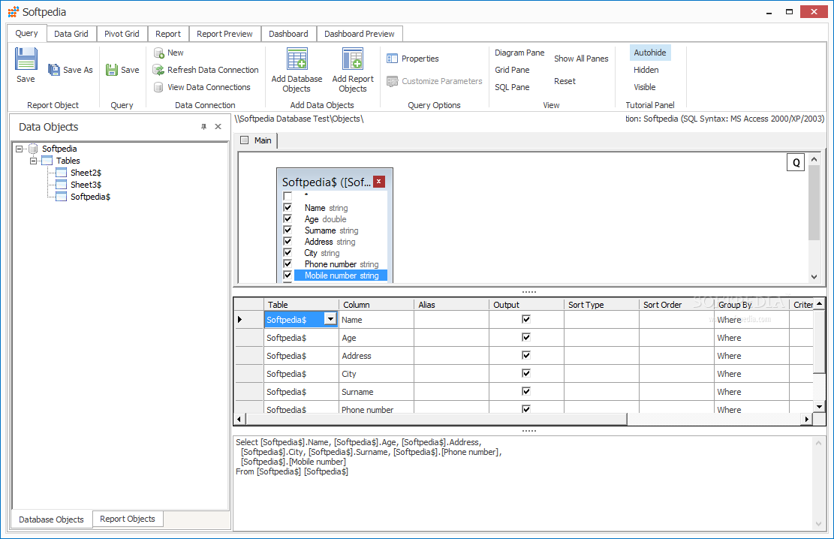
Task: Collapse the Tables tree node
Action: 33,161
